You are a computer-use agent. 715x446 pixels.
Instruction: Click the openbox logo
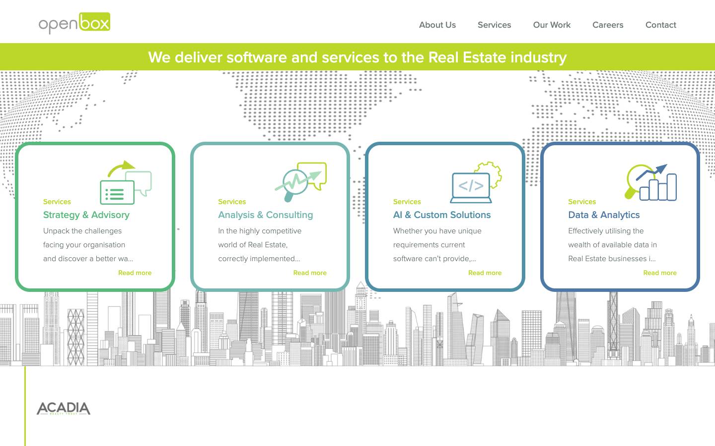tap(74, 23)
